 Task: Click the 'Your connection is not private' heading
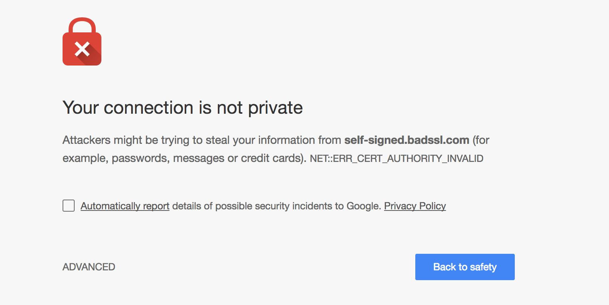(x=183, y=108)
